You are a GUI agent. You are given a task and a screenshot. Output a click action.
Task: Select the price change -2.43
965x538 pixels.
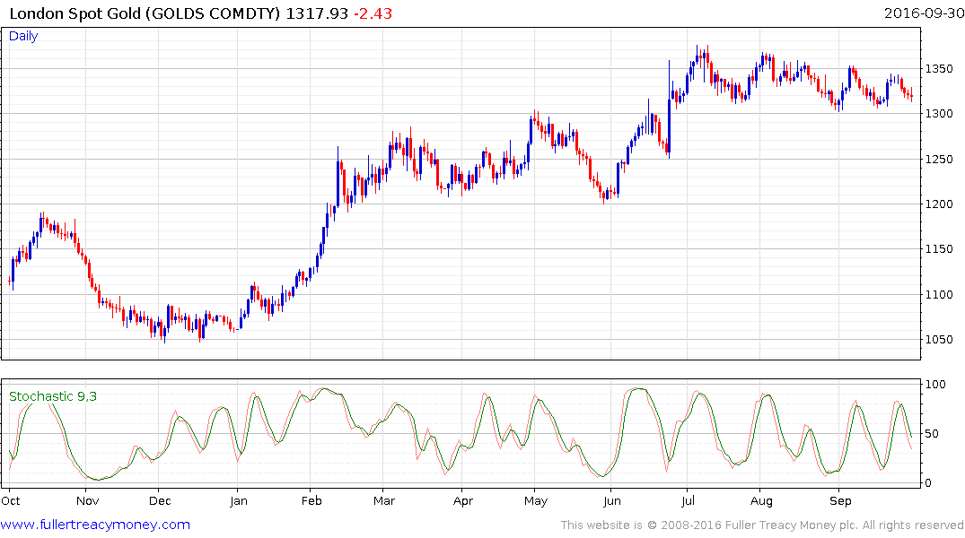point(373,13)
